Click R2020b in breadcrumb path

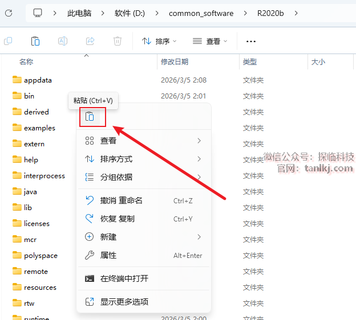270,13
